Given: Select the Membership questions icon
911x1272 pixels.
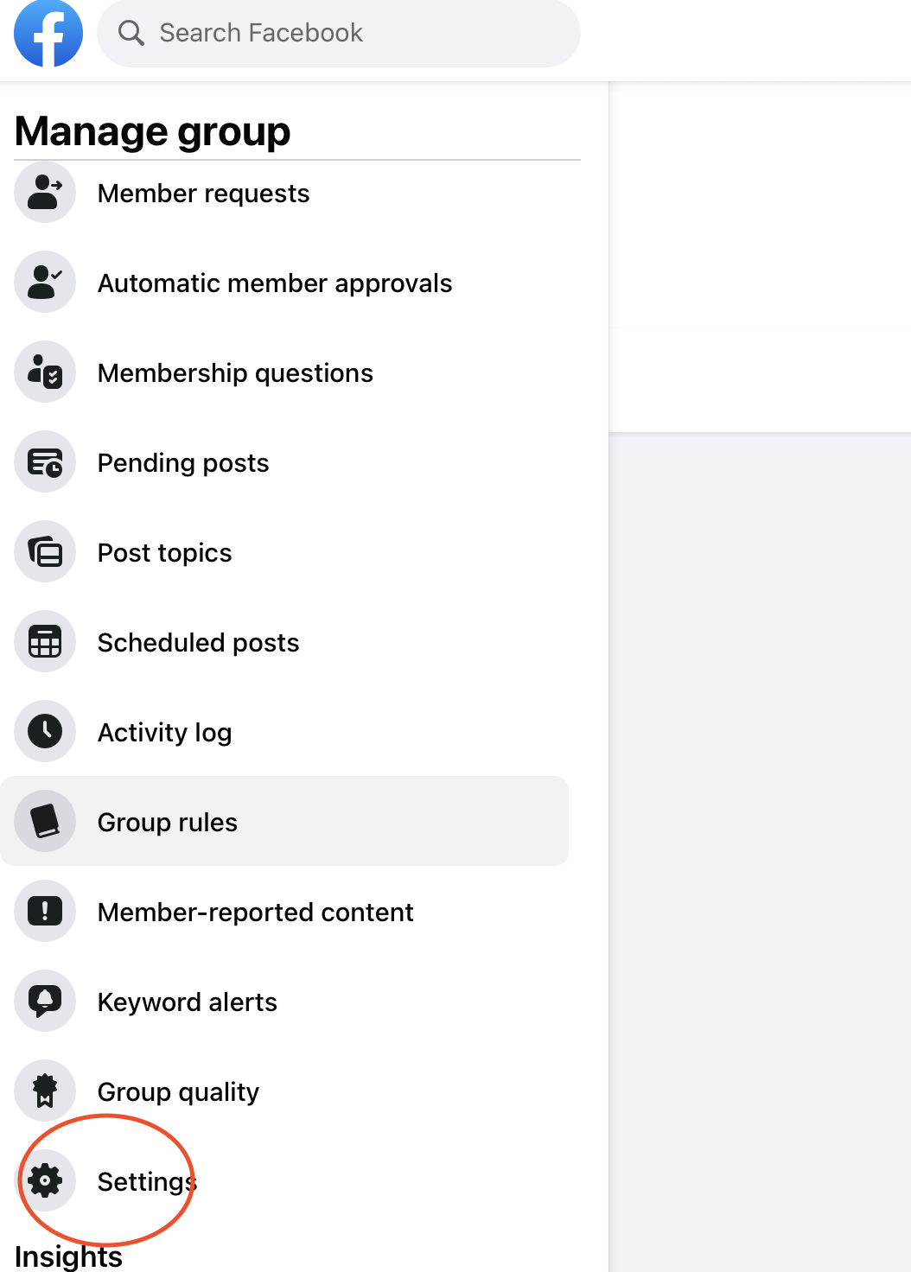Looking at the screenshot, I should pyautogui.click(x=45, y=372).
